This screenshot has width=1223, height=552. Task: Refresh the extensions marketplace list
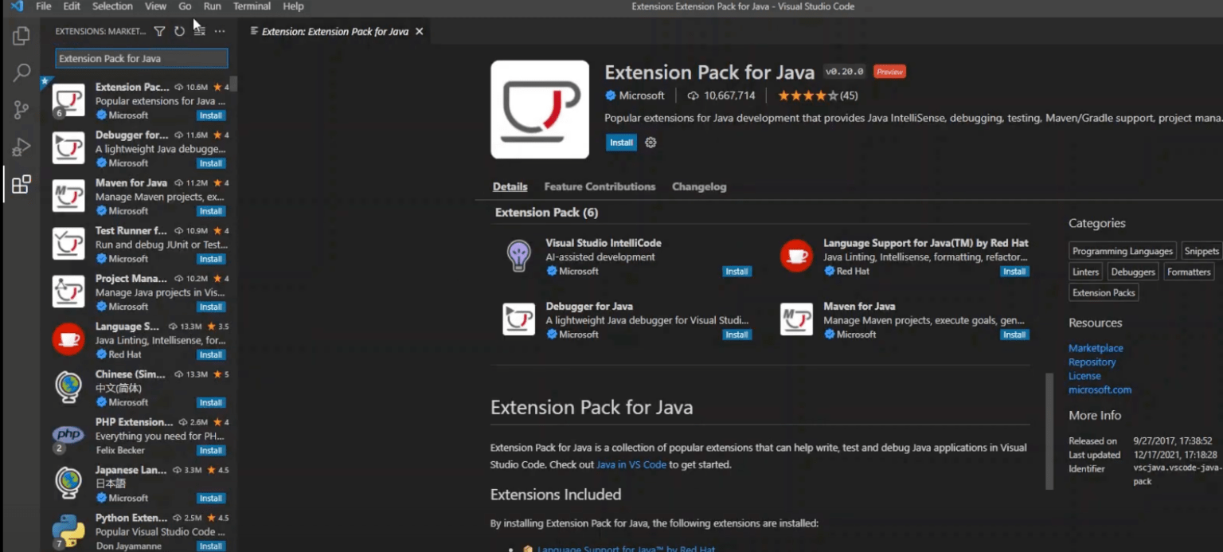click(179, 31)
